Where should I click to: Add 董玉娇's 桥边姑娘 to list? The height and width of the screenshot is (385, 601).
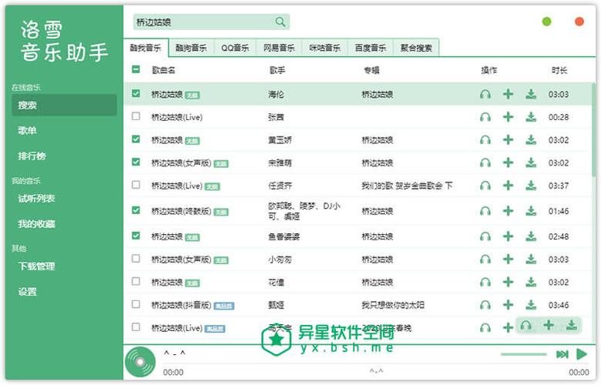(508, 140)
